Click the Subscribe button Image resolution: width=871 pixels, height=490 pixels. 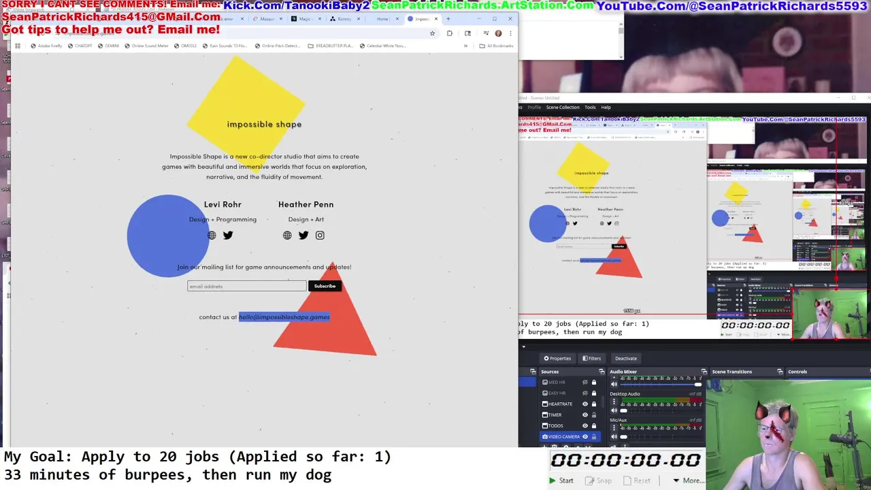click(325, 286)
